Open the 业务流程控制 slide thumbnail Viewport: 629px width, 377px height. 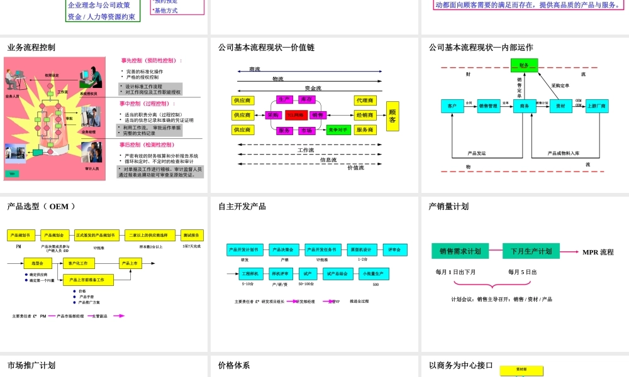(104, 115)
